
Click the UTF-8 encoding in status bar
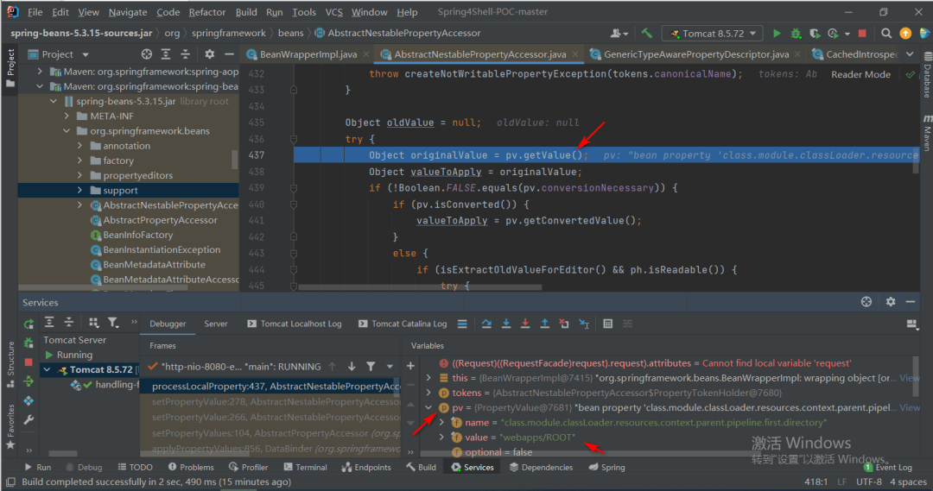869,482
